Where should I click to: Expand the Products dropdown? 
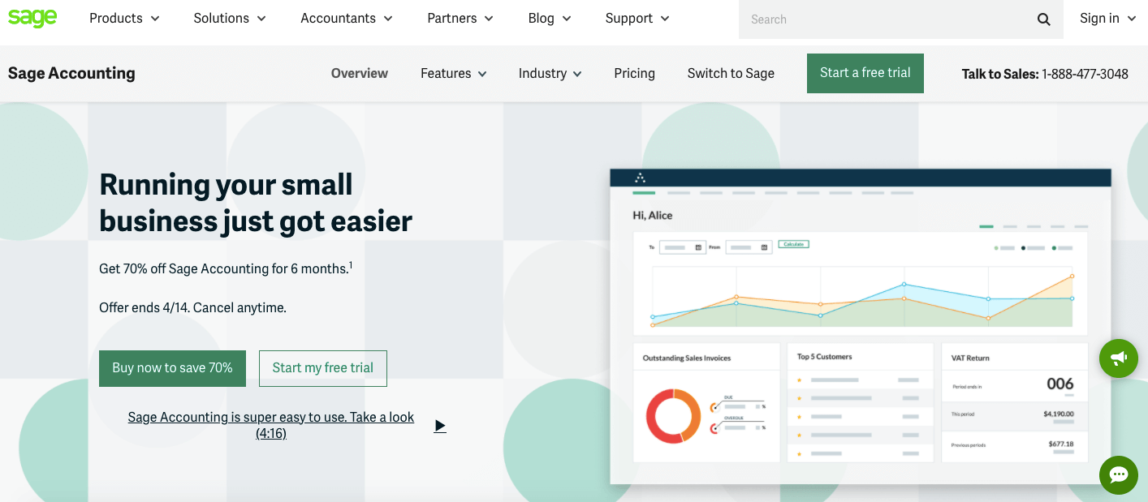[124, 18]
